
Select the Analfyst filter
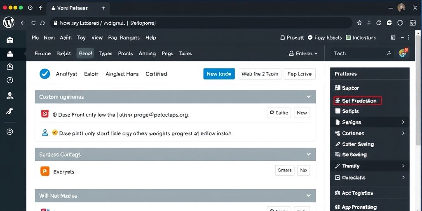click(x=66, y=74)
